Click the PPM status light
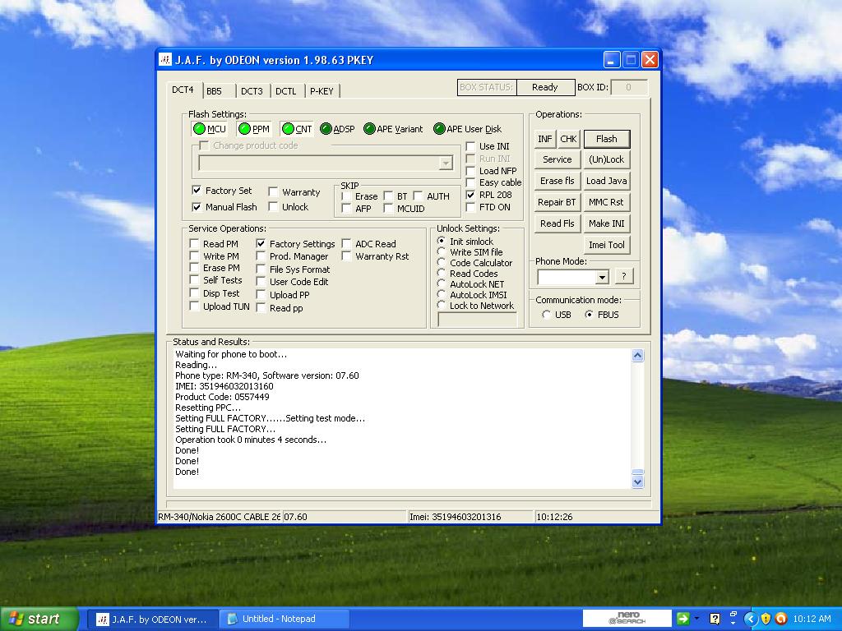 click(x=243, y=129)
